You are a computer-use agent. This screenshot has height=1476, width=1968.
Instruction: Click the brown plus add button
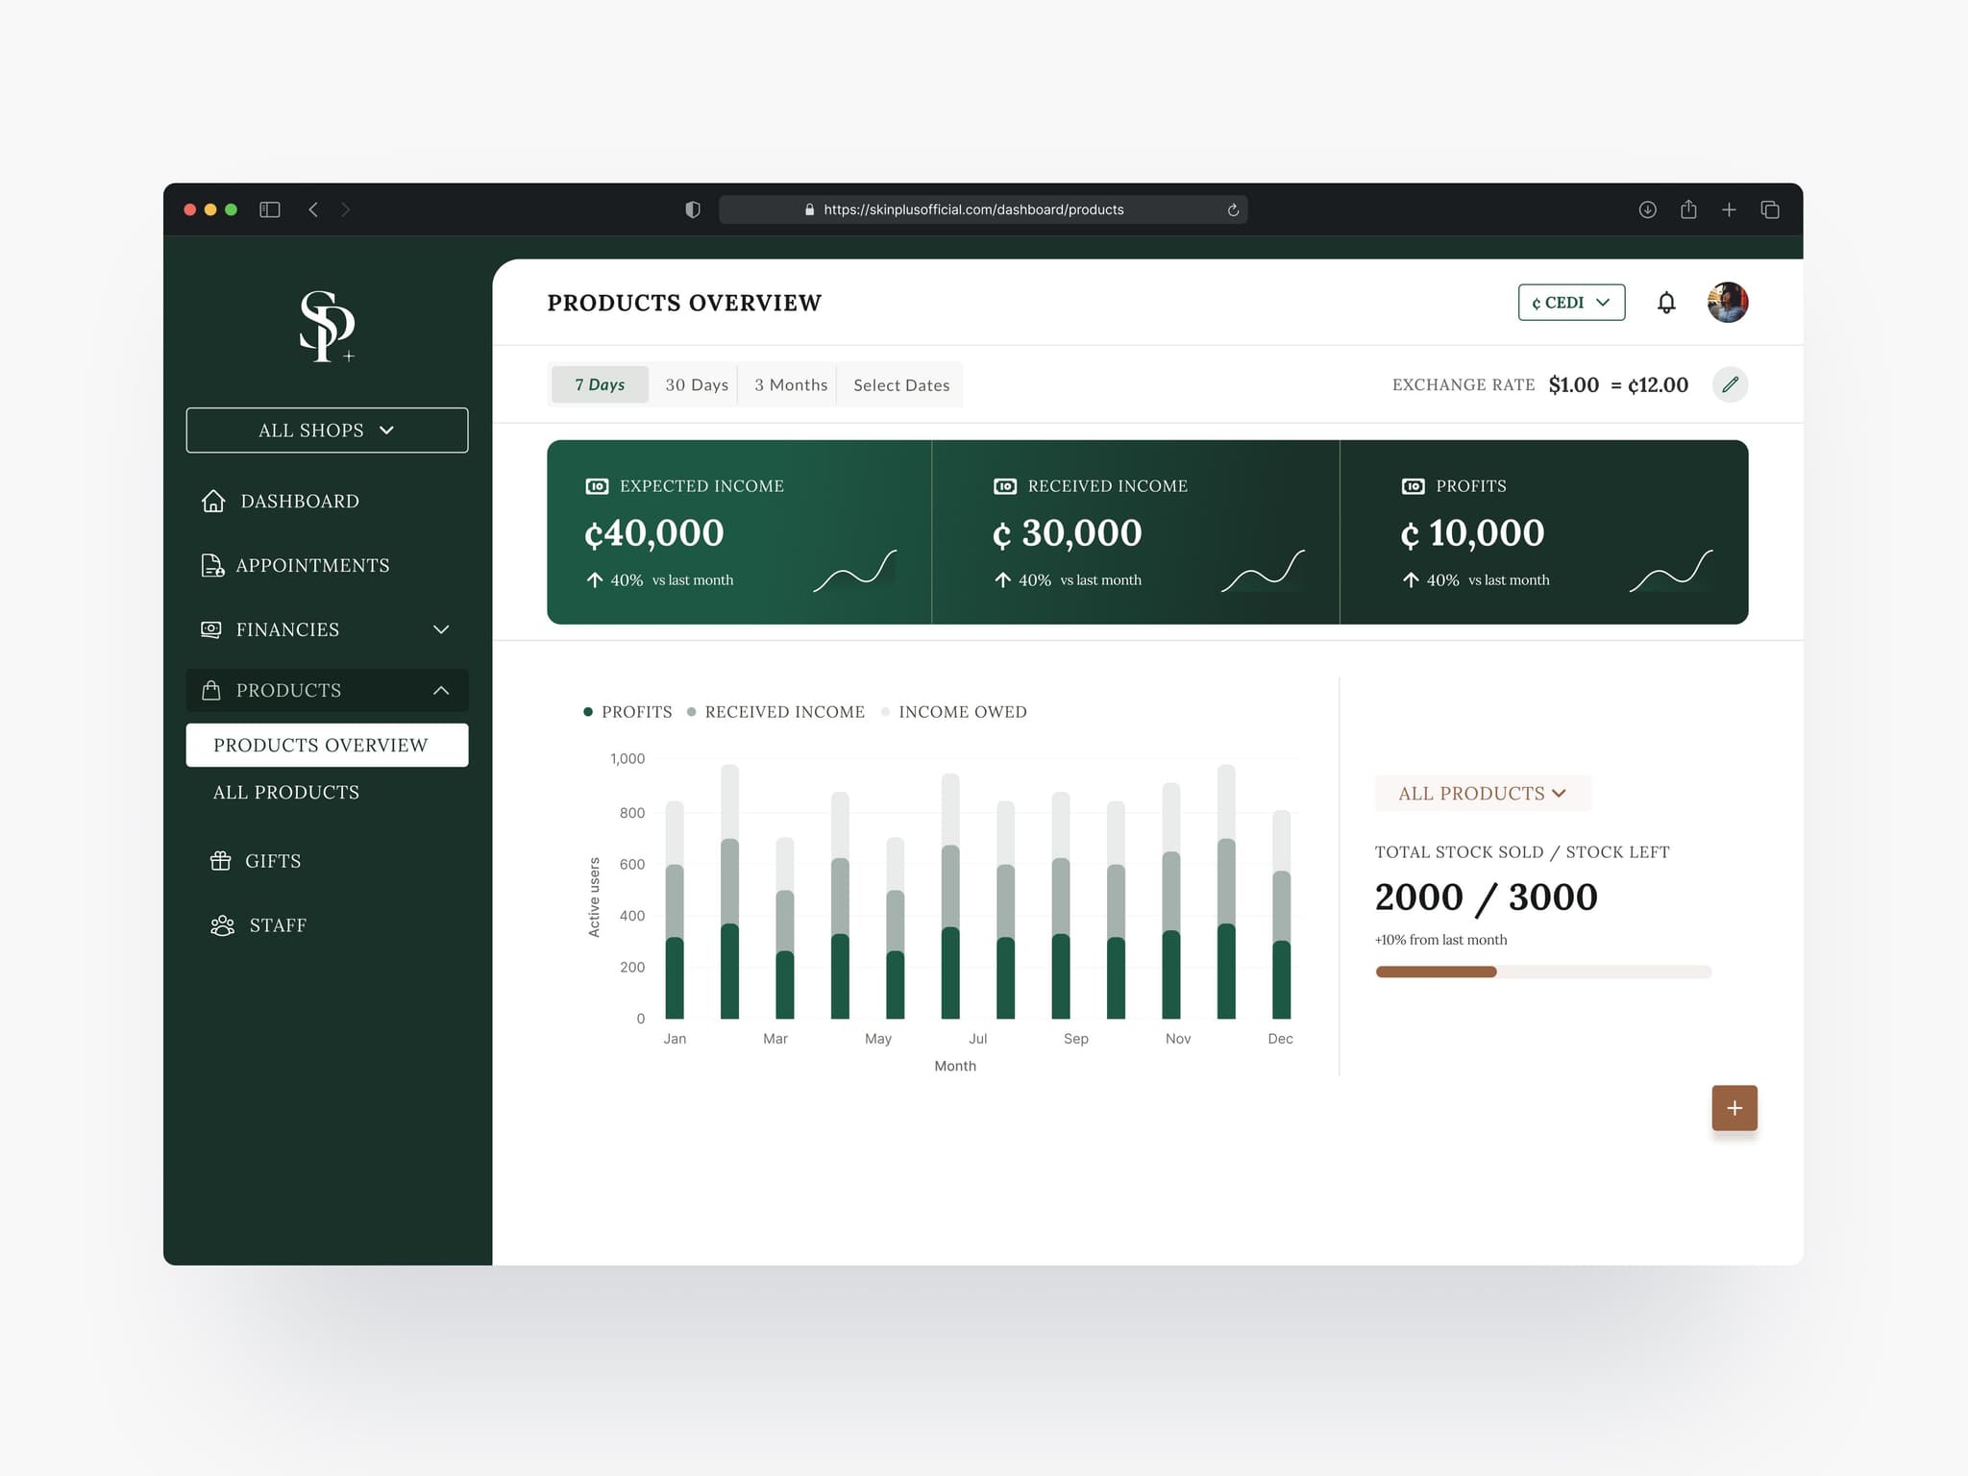pos(1734,1108)
